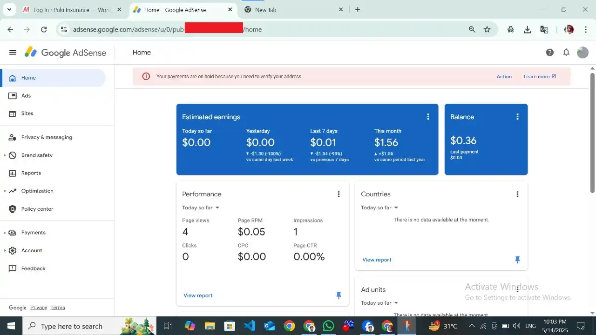Open the Task View button

point(168,326)
